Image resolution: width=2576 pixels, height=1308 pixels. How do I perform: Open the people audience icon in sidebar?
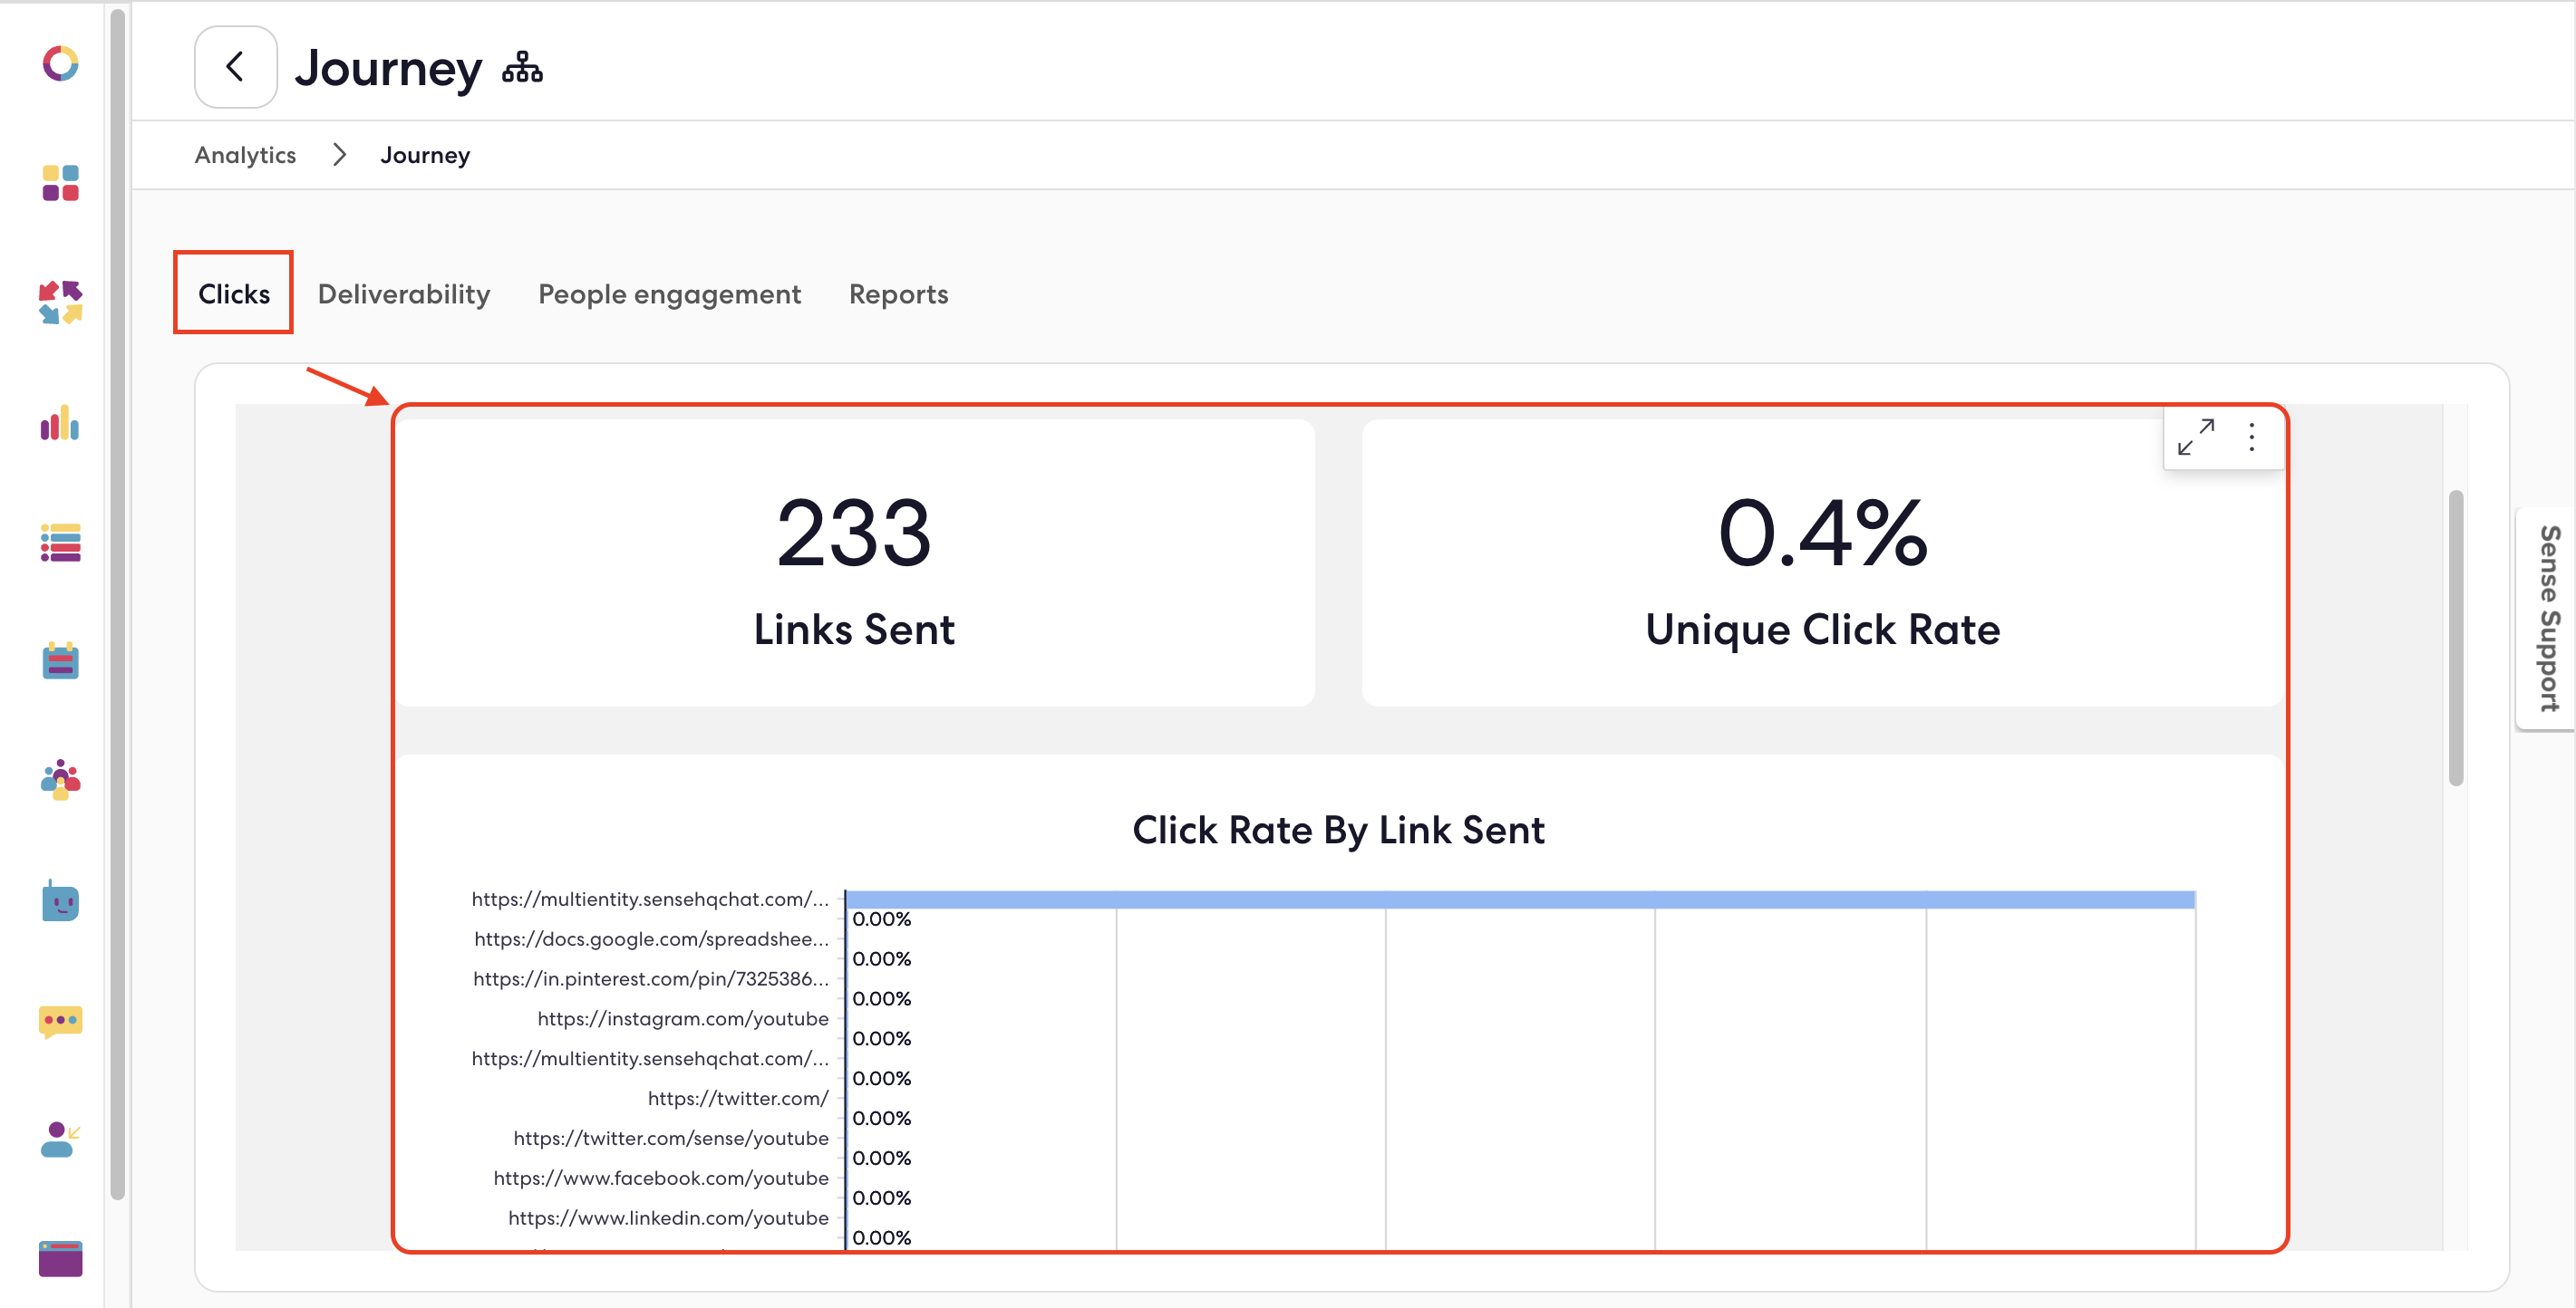(x=59, y=781)
